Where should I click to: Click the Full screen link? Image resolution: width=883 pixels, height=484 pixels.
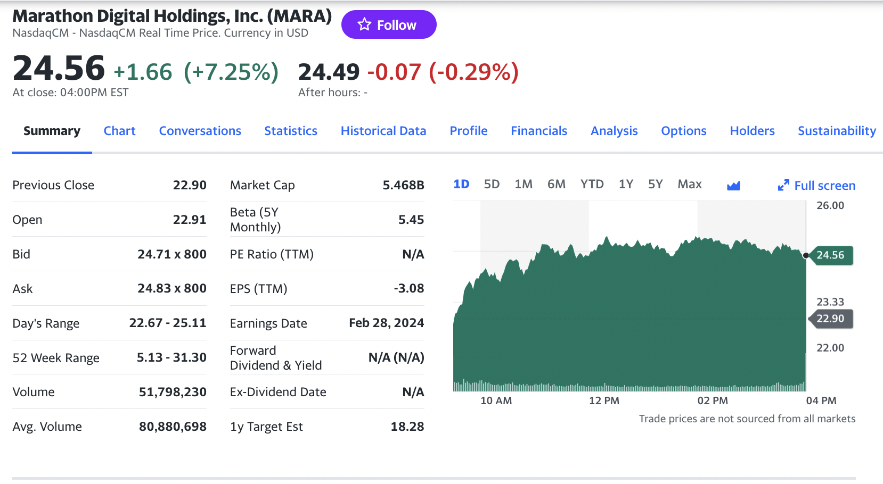tap(824, 186)
